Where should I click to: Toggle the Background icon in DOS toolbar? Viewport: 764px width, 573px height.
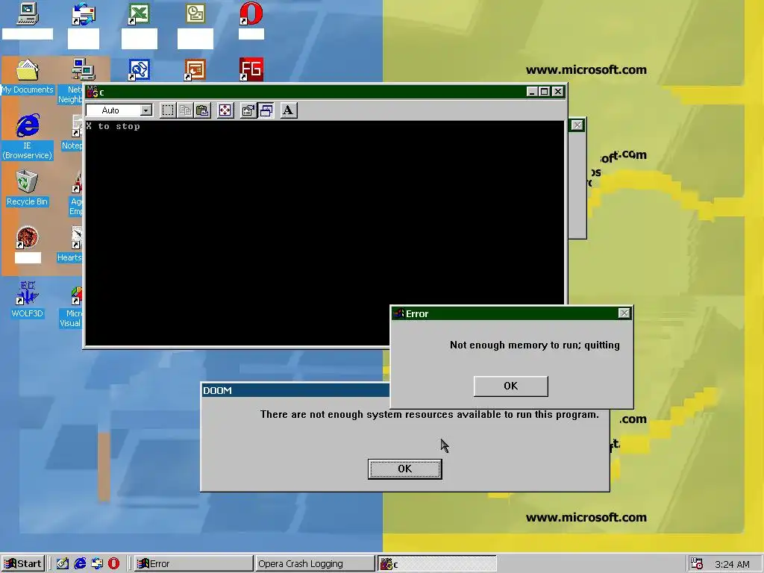coord(266,110)
